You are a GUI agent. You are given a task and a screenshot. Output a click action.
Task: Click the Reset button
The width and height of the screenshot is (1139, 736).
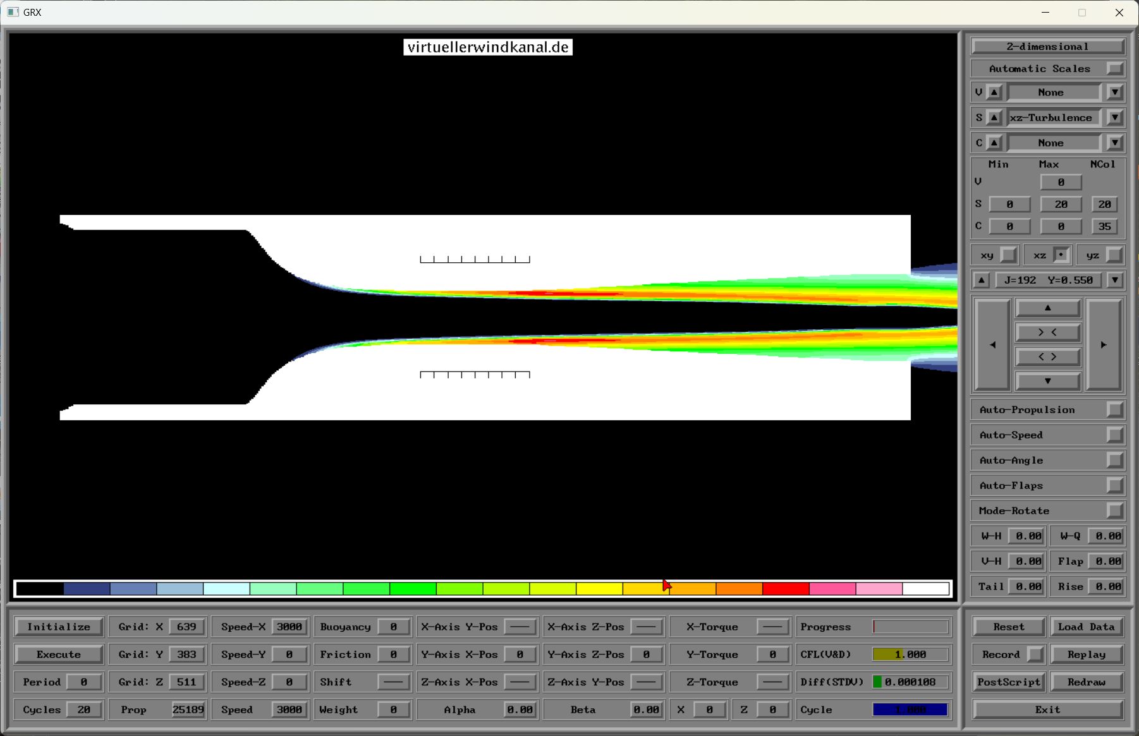tap(1009, 627)
